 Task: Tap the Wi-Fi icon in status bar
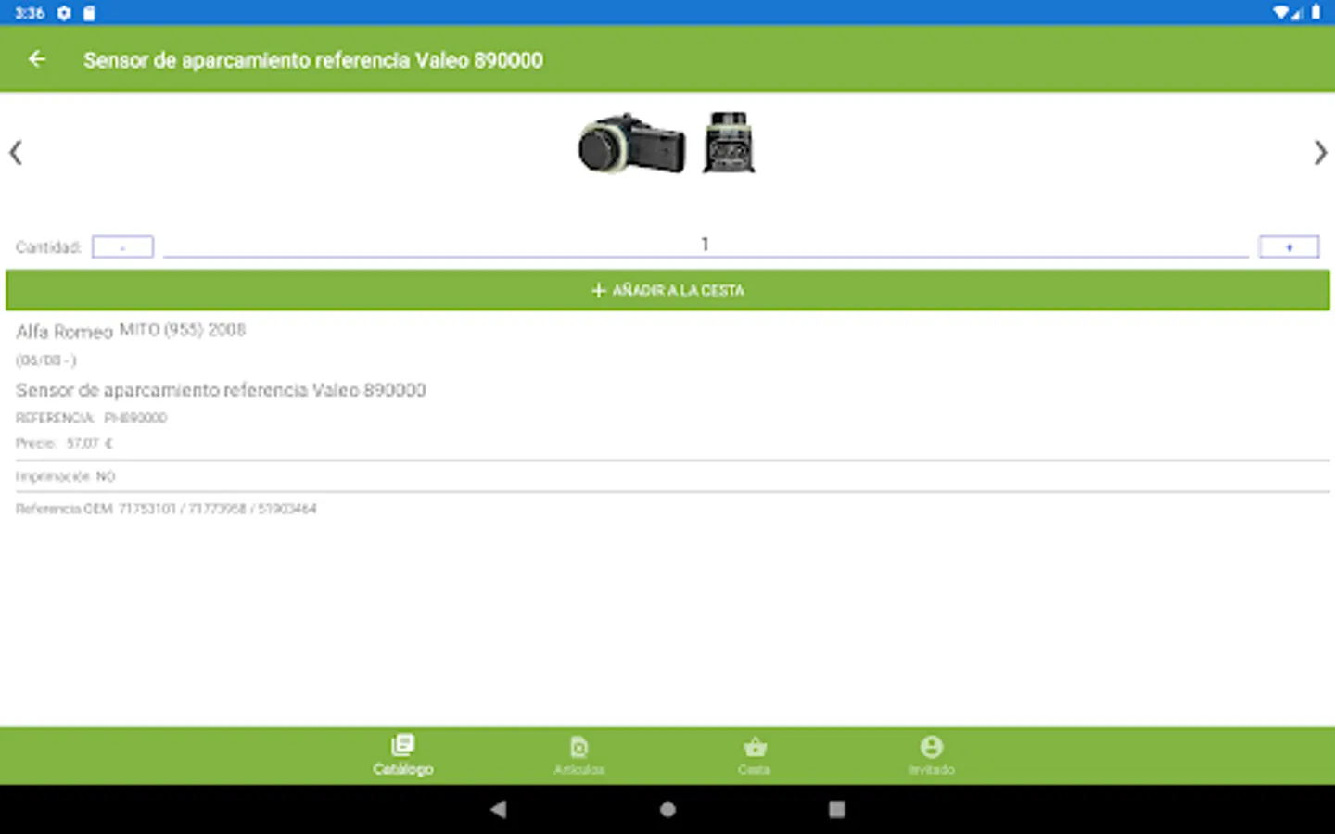[1281, 13]
